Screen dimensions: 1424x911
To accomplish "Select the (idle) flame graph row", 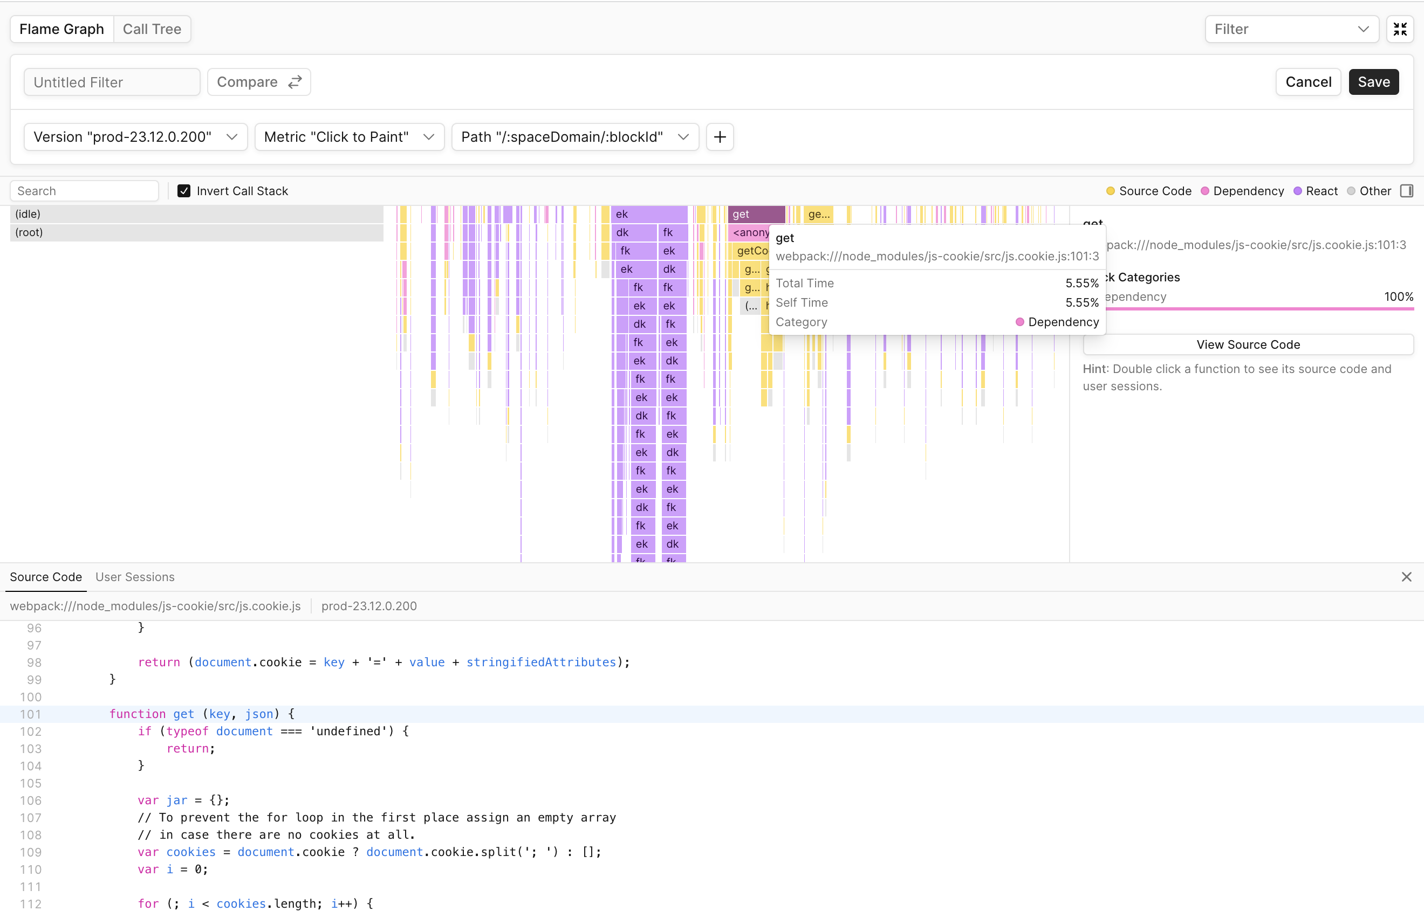I will point(196,213).
